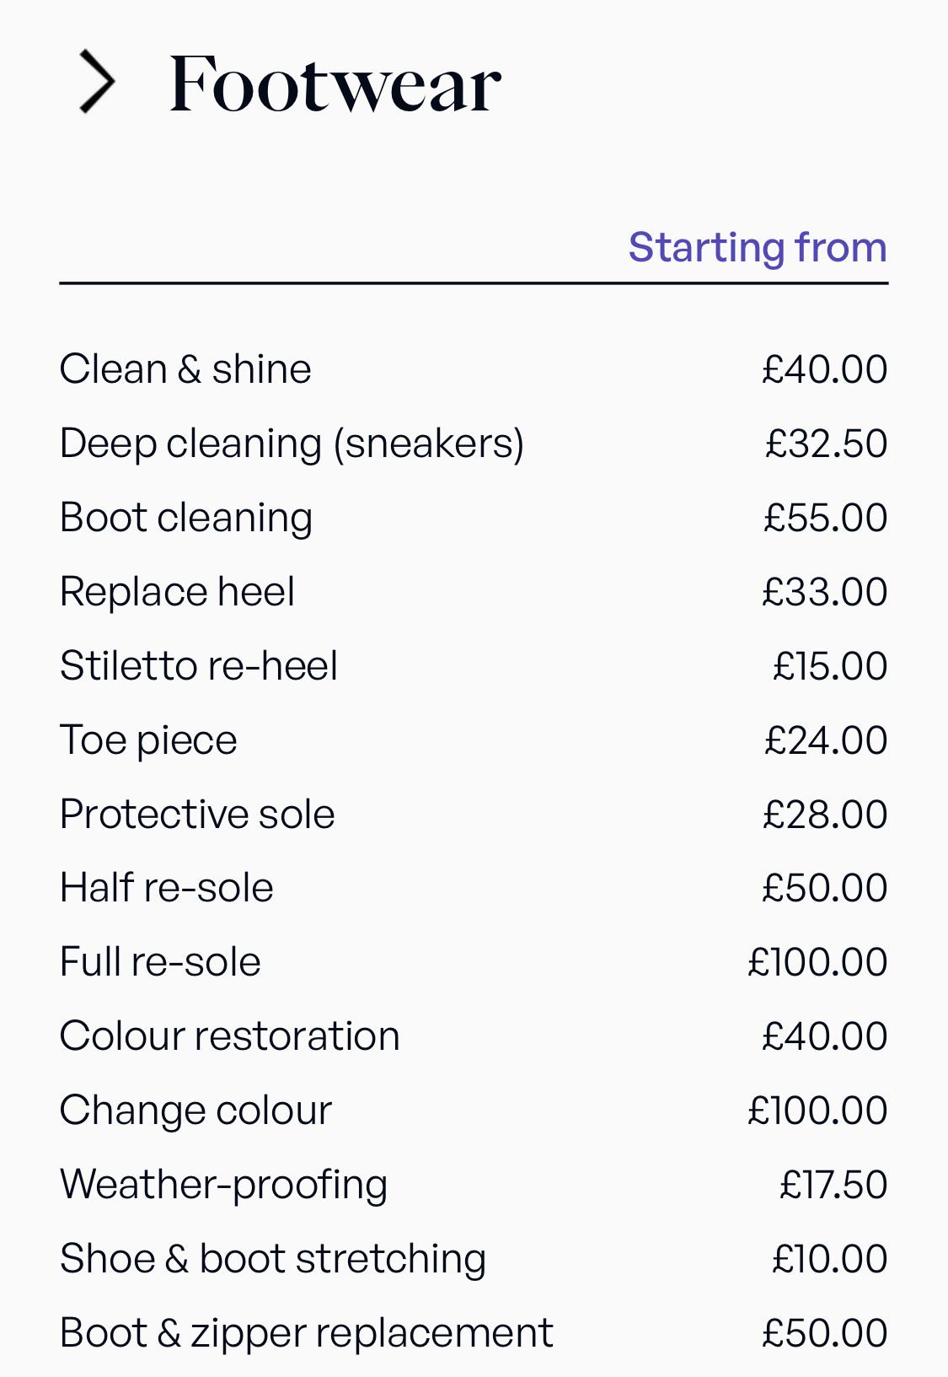Pick the Stiletto re-heel entry
Viewport: 948px width, 1377px height.
pyautogui.click(x=474, y=666)
